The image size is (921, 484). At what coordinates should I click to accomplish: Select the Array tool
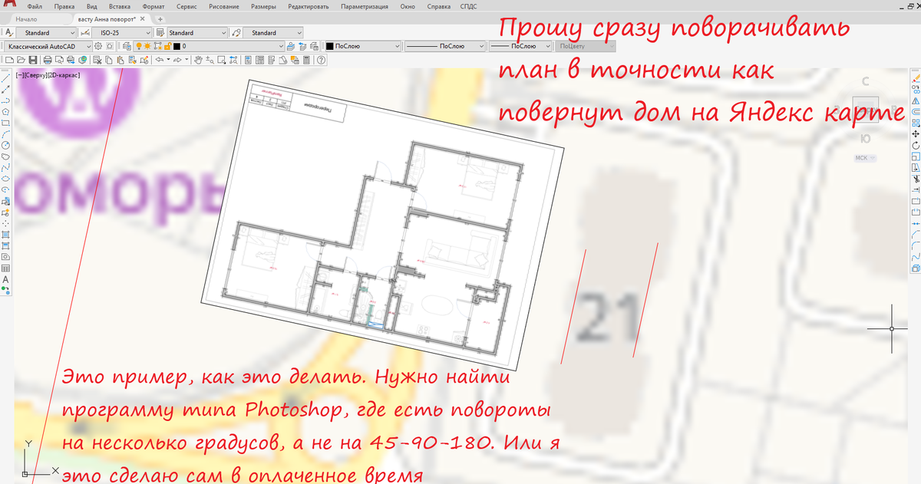point(915,123)
